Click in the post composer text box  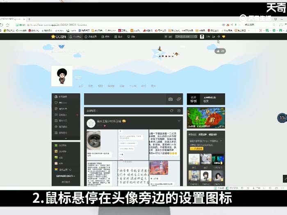click(x=125, y=99)
